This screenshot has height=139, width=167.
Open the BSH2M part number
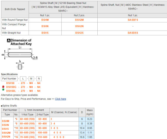(x=79, y=20)
